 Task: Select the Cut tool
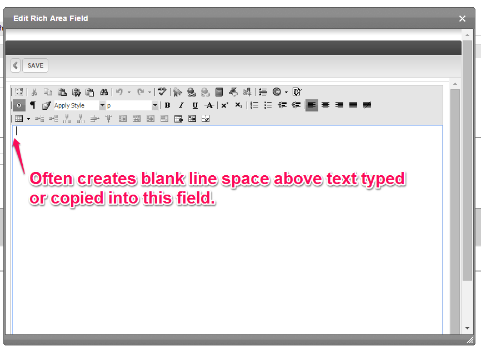pos(34,91)
